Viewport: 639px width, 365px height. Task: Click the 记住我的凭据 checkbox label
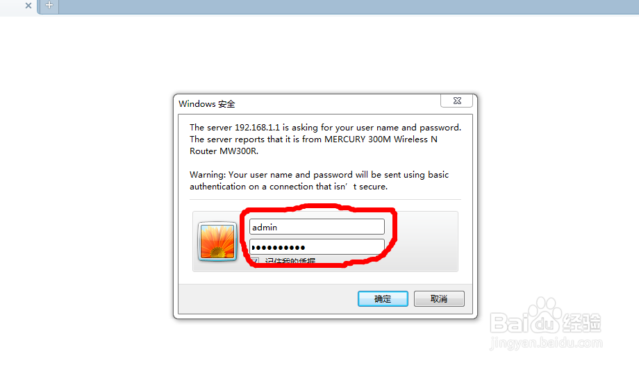tap(290, 261)
